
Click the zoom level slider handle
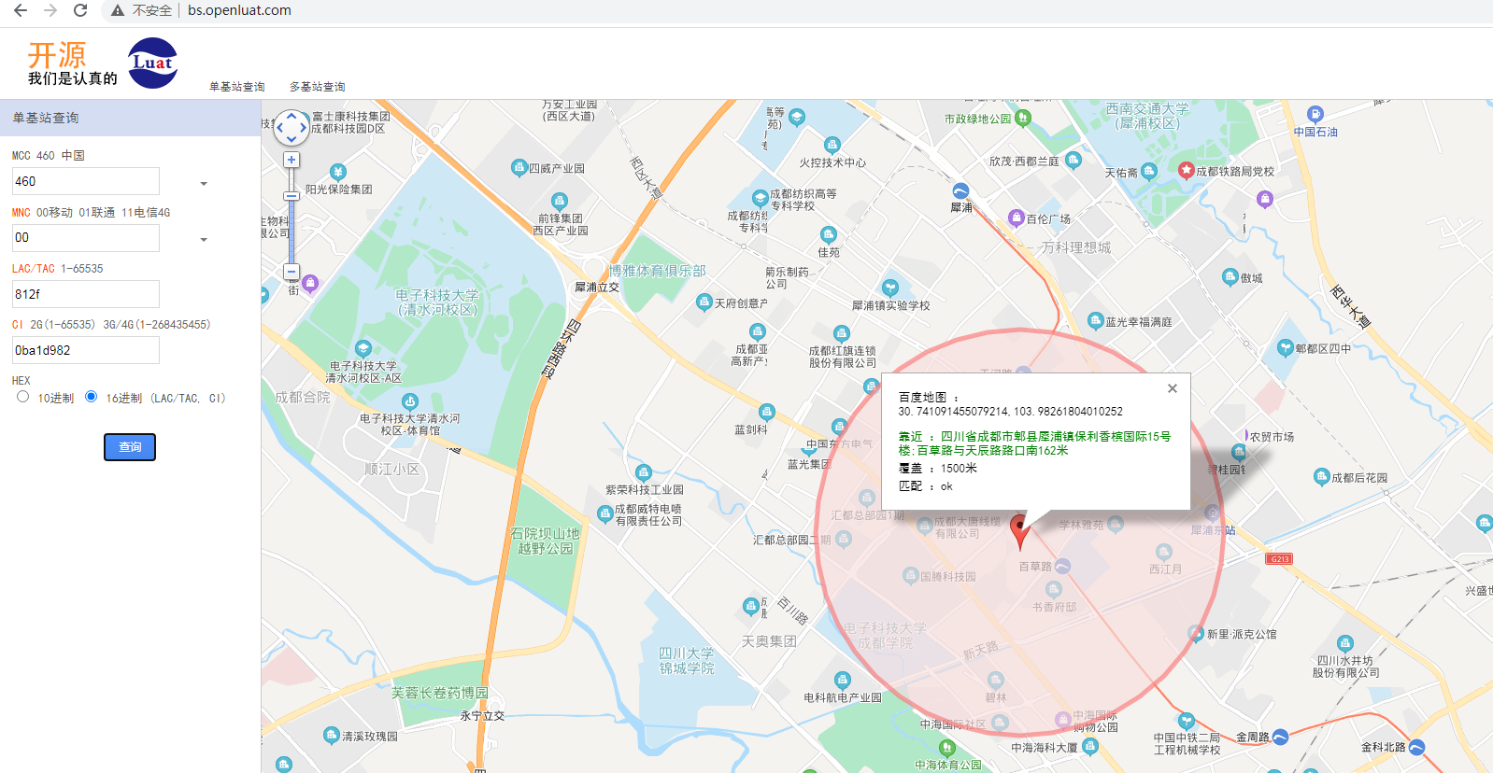coord(291,196)
